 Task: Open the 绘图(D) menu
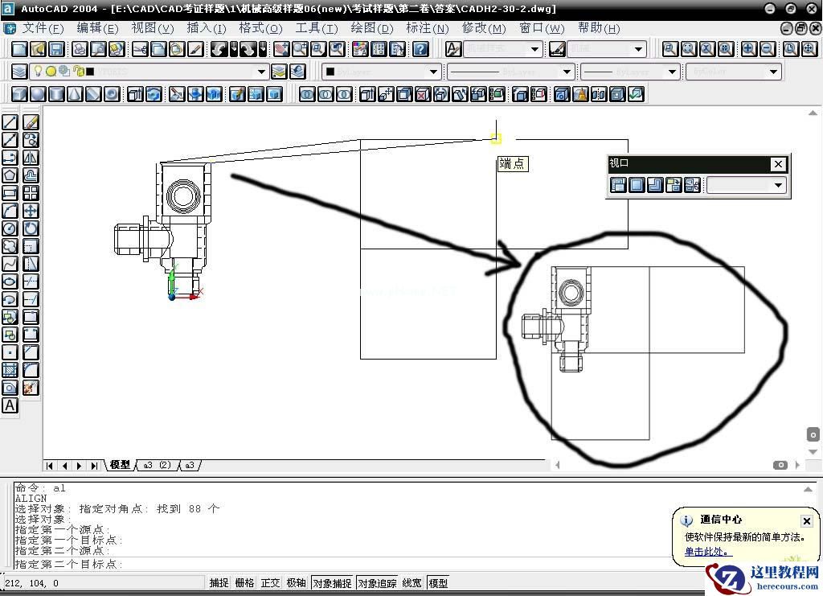click(372, 28)
